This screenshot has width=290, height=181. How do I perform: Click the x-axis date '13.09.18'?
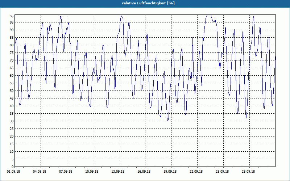pyautogui.click(x=118, y=172)
